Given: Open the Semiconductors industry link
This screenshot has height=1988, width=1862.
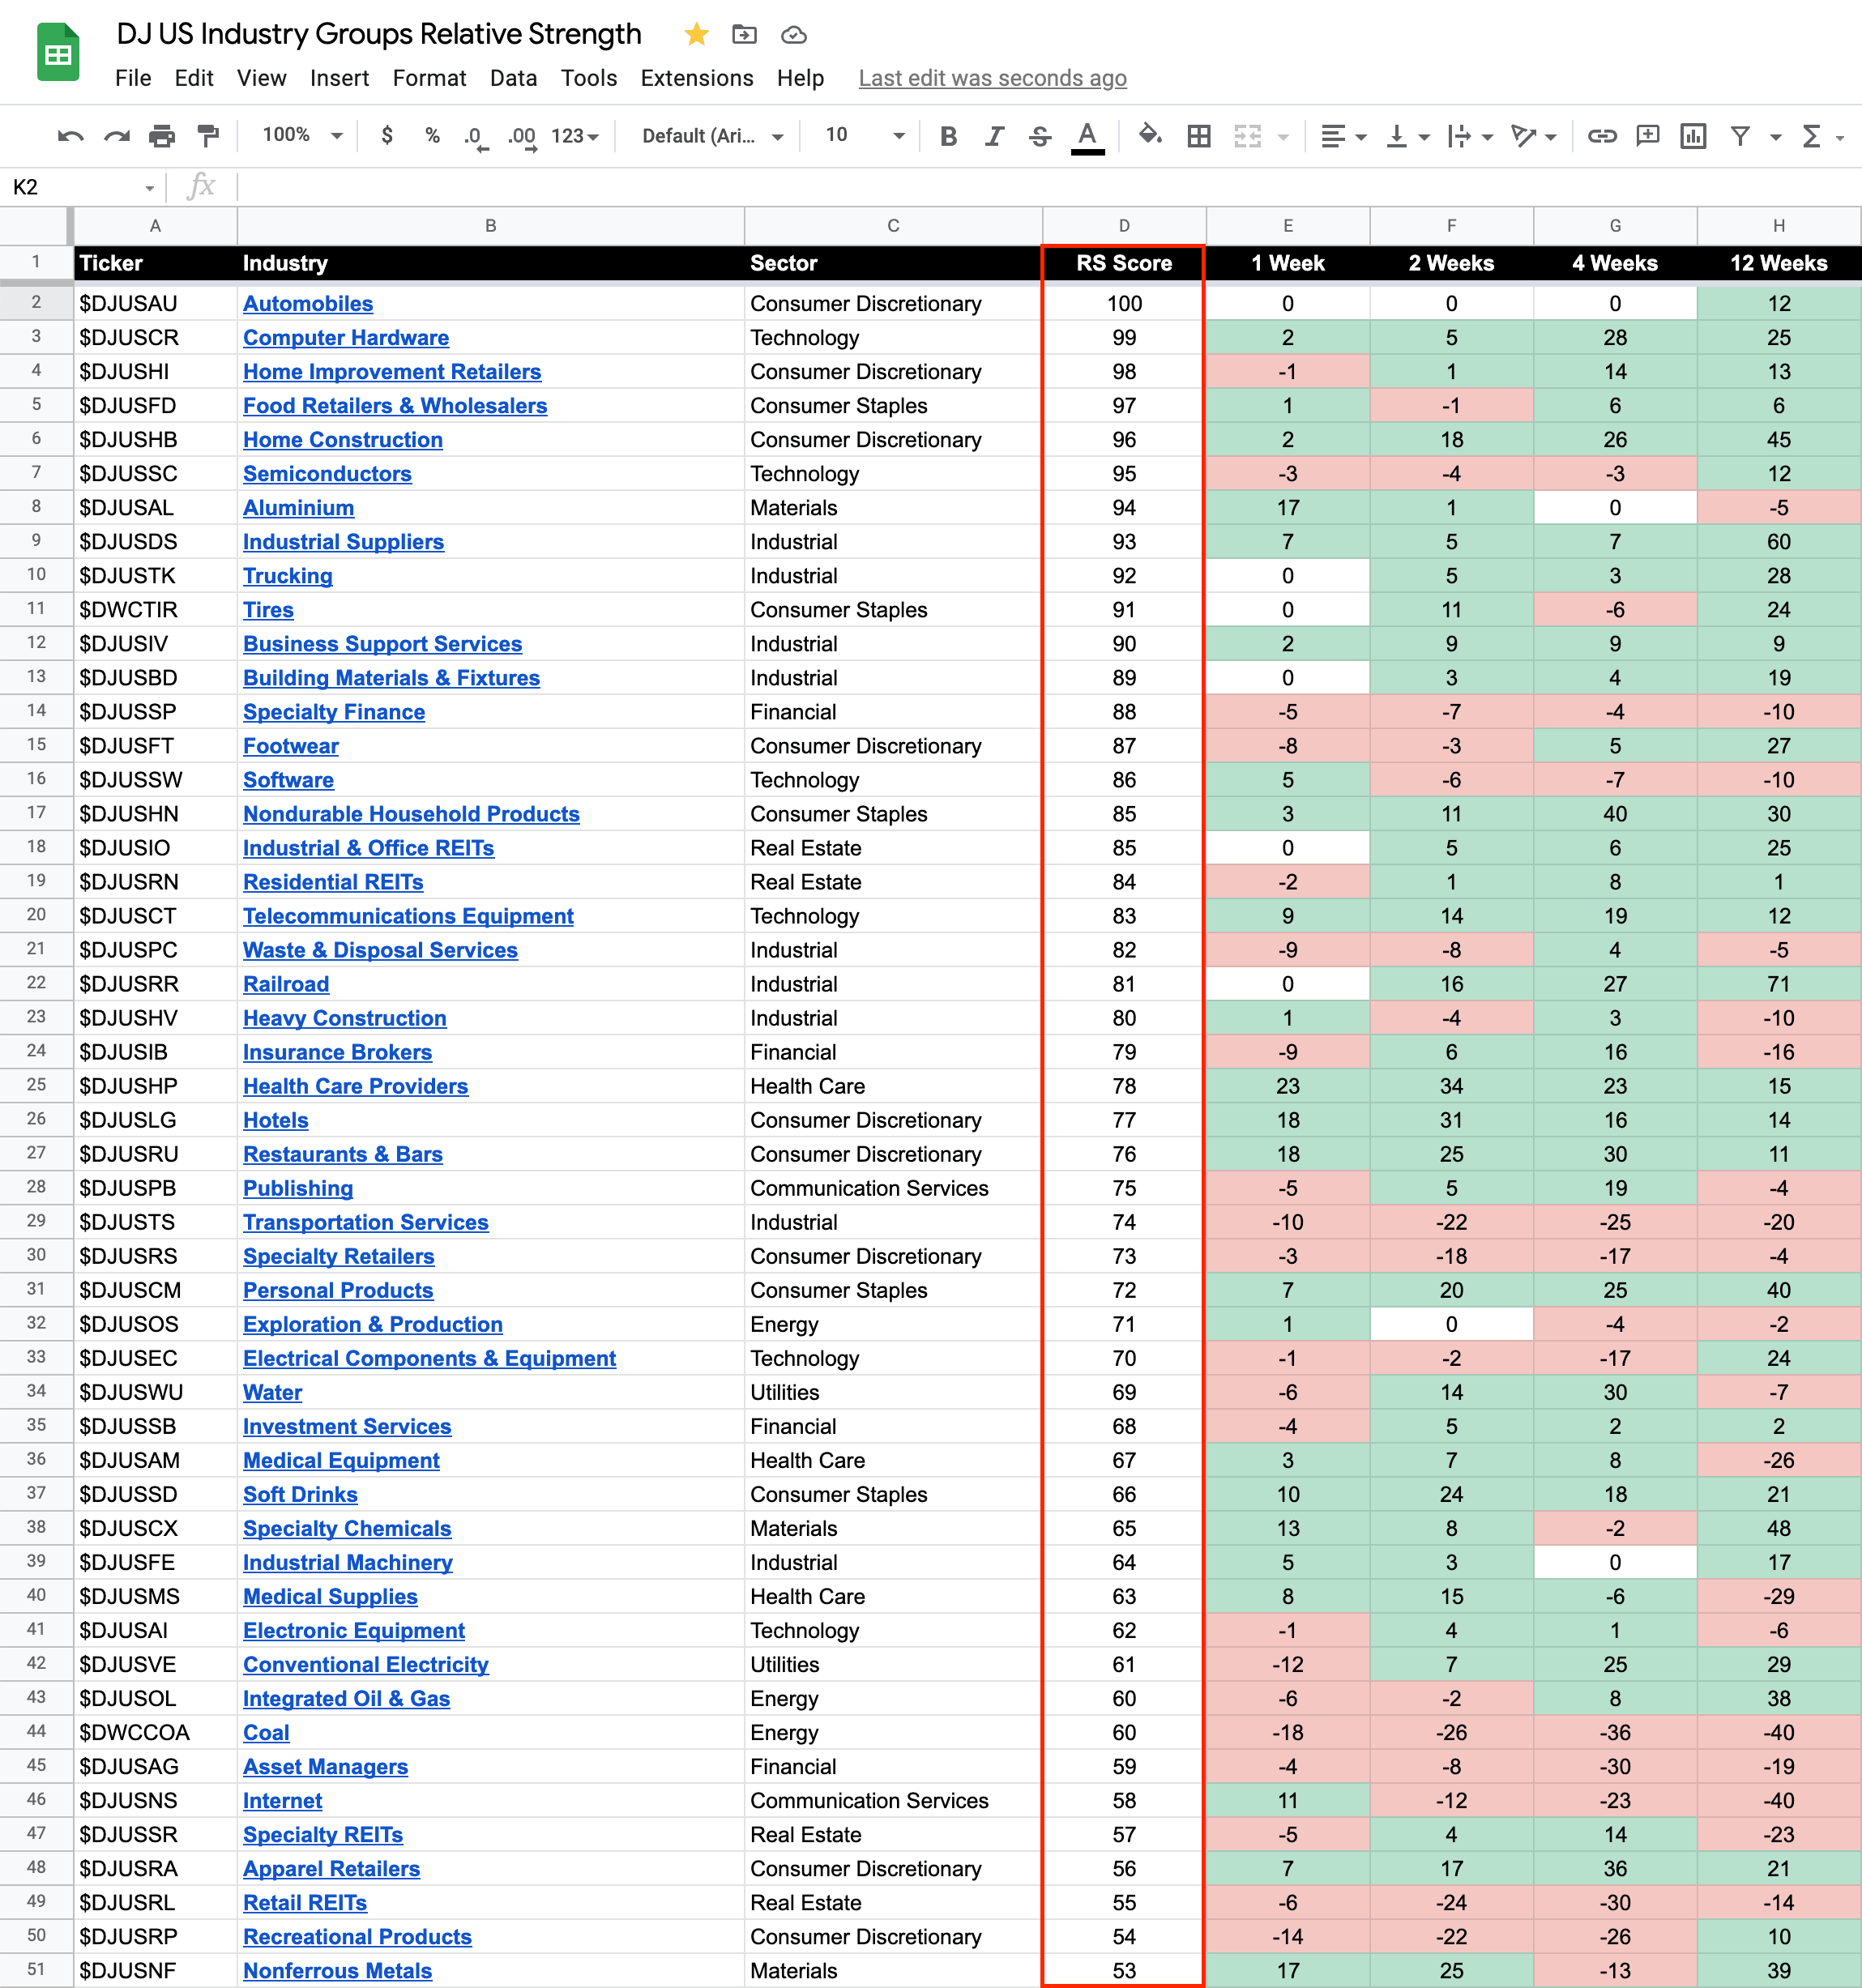Looking at the screenshot, I should coord(327,474).
